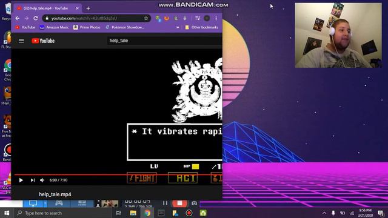Open the clock showing 9:56 PM
Image resolution: width=388 pixels, height=218 pixels.
coord(365,213)
